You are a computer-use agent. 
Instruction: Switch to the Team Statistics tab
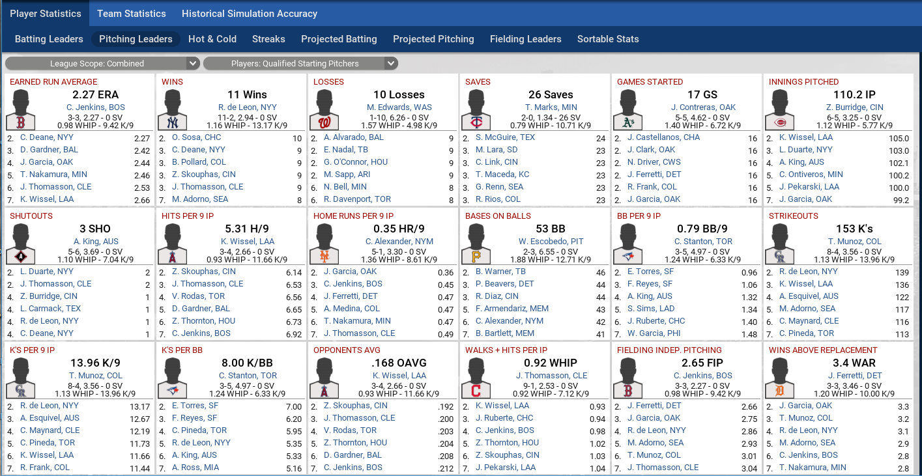[x=132, y=14]
